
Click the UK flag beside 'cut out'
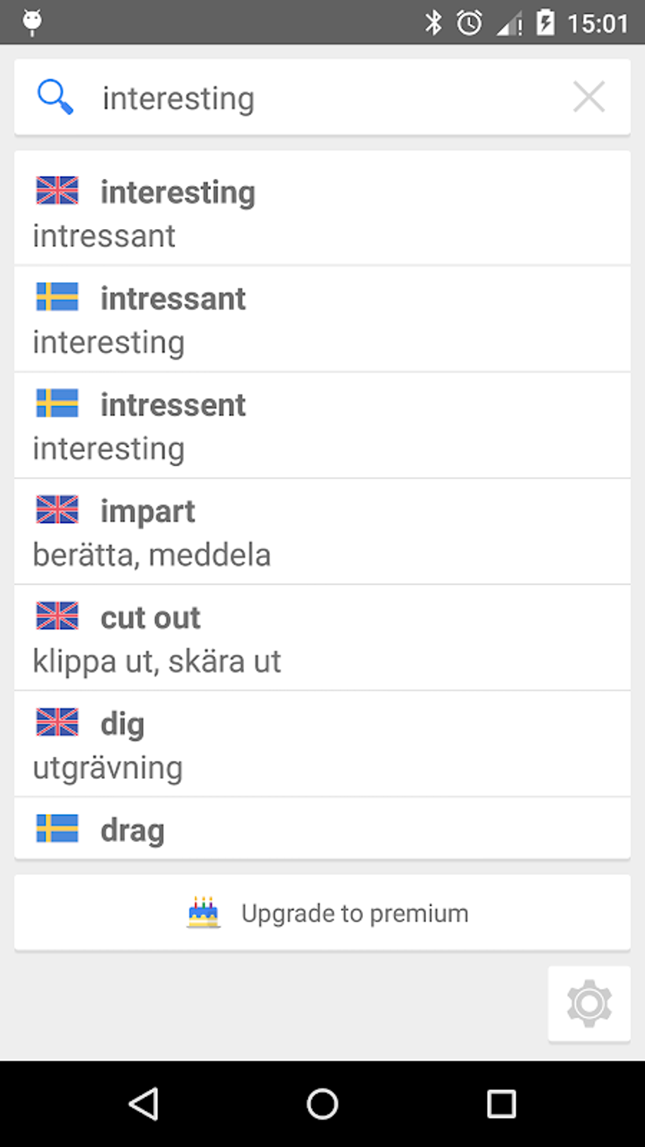[x=57, y=616]
